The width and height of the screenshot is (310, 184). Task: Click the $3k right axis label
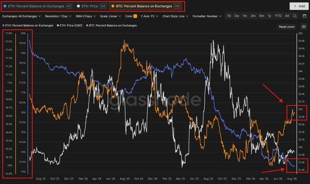[x=300, y=109]
